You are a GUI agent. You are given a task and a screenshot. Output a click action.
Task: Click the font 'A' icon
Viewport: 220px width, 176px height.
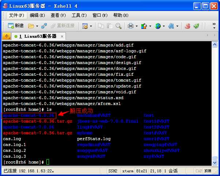(x=171, y=26)
